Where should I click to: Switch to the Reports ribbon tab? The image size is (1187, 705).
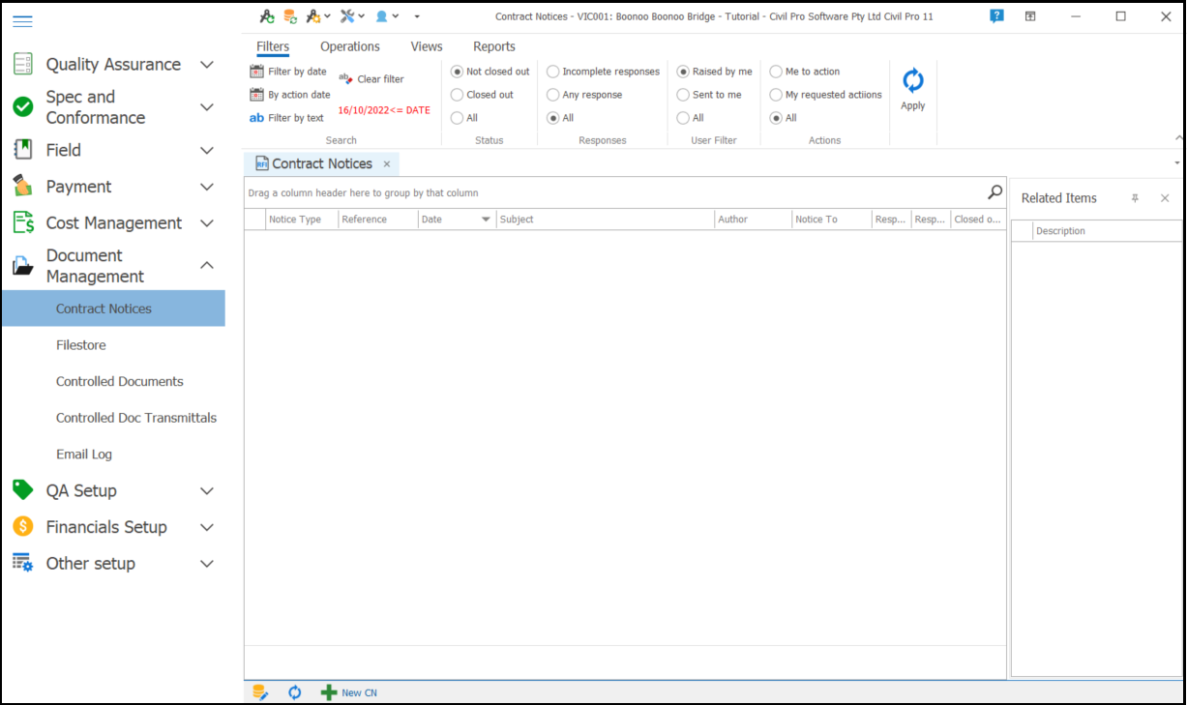click(x=494, y=46)
